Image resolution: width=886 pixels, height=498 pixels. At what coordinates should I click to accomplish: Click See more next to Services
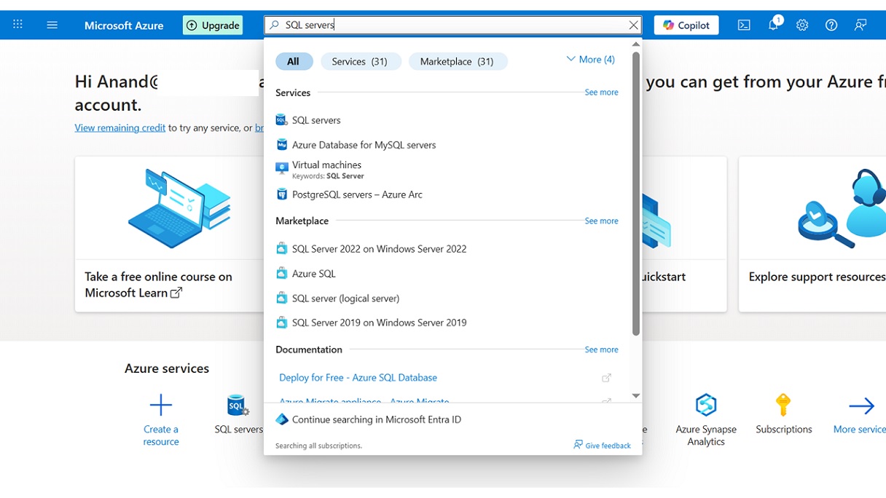(601, 92)
